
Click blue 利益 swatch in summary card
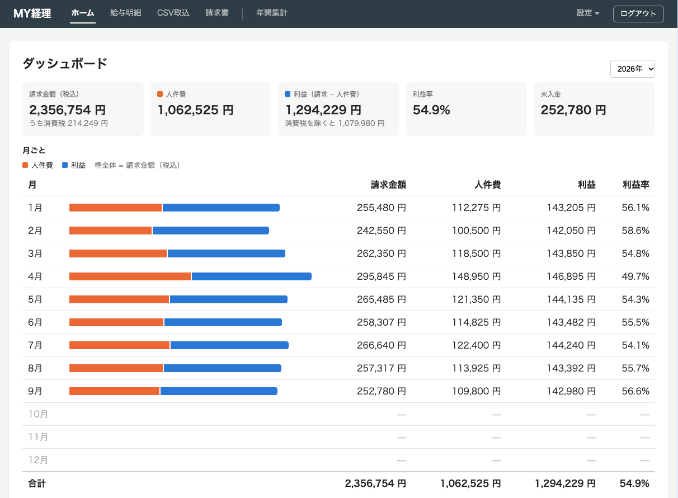(x=288, y=95)
